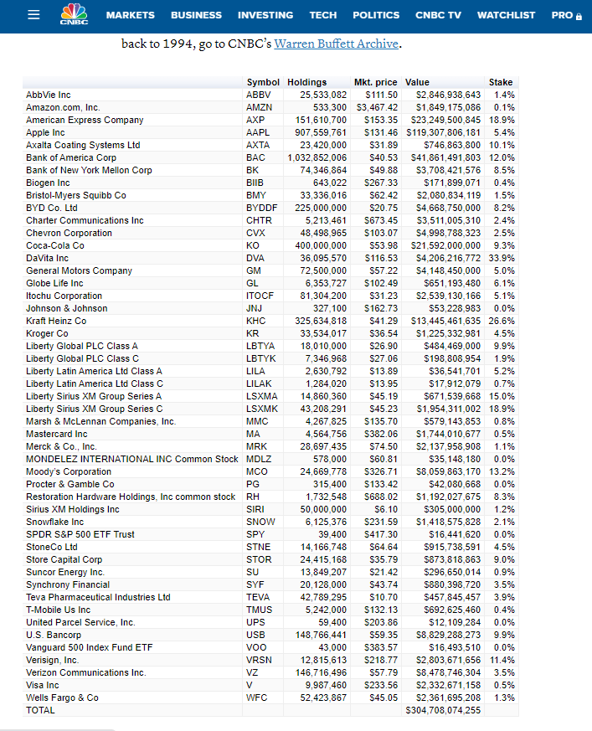
Task: Open the INVESTING nav menu
Action: (x=265, y=15)
